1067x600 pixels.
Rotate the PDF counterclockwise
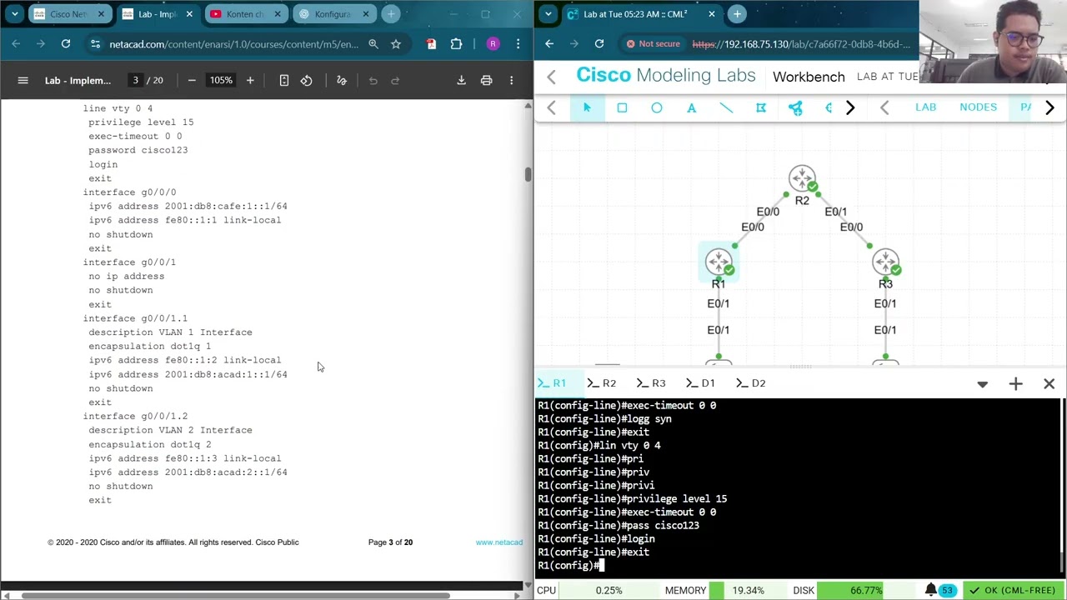pos(307,81)
